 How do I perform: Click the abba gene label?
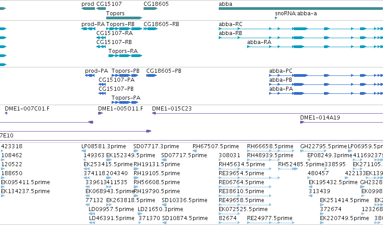pyautogui.click(x=225, y=4)
